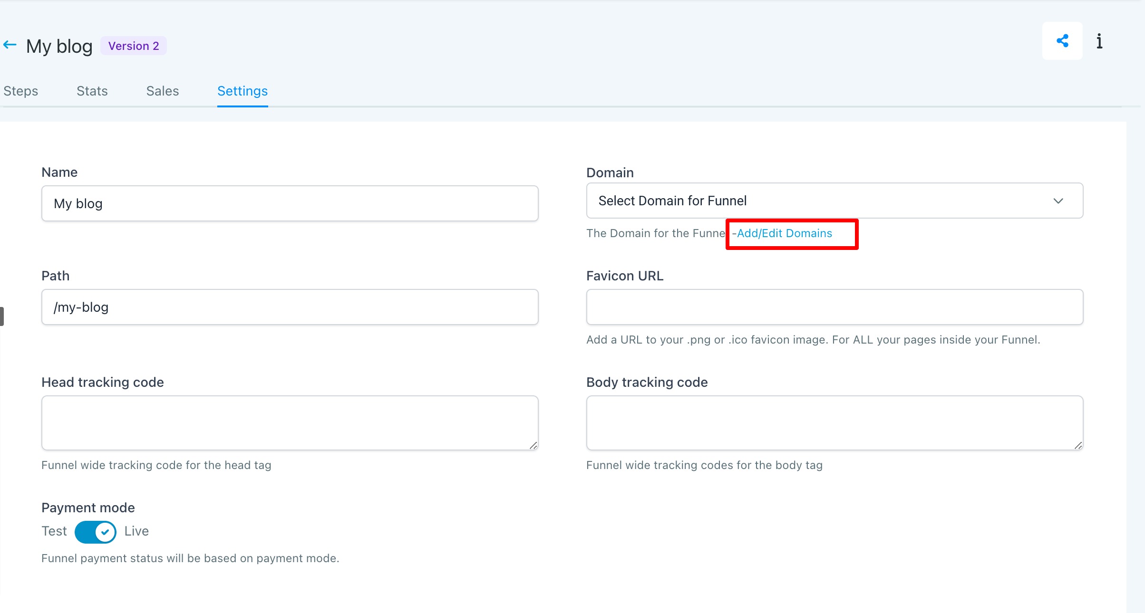Click the Domain dropdown chevron arrow
The width and height of the screenshot is (1145, 613).
click(1058, 201)
